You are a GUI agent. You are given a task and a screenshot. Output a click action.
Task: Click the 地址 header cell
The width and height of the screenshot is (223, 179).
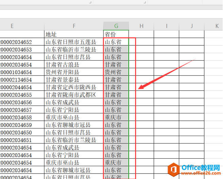click(x=74, y=34)
